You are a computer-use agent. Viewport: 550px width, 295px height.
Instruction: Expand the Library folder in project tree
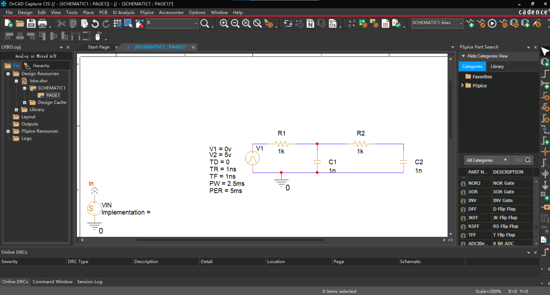coord(16,110)
